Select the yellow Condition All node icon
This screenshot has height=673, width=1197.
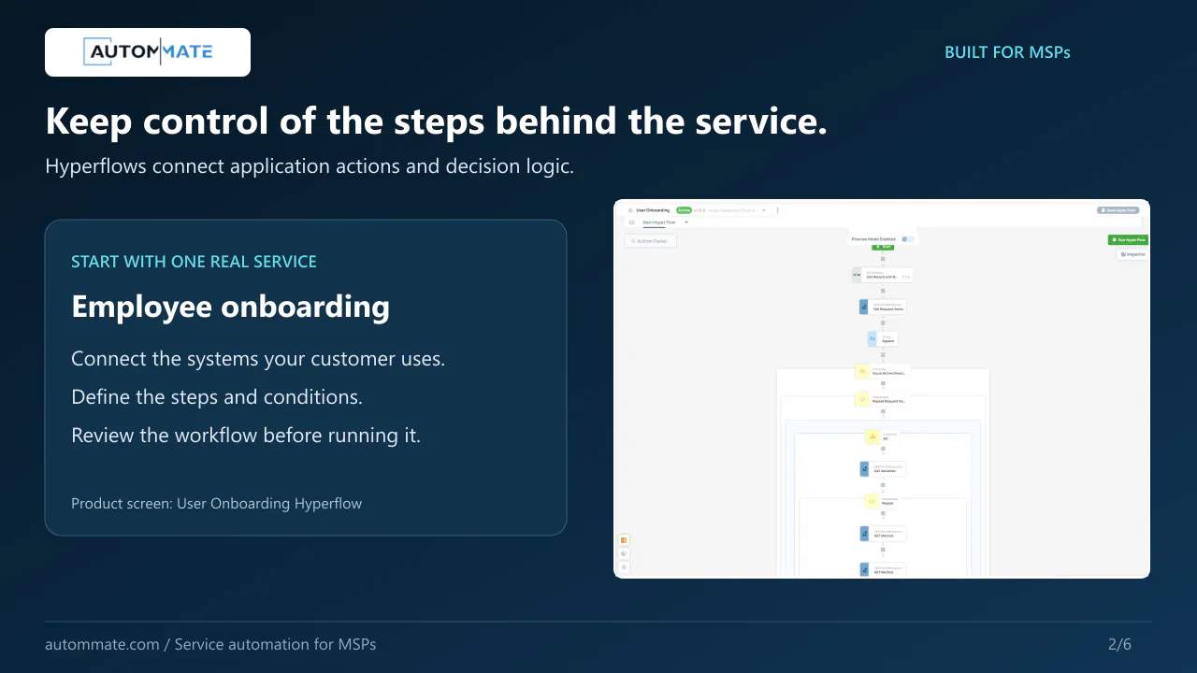872,436
